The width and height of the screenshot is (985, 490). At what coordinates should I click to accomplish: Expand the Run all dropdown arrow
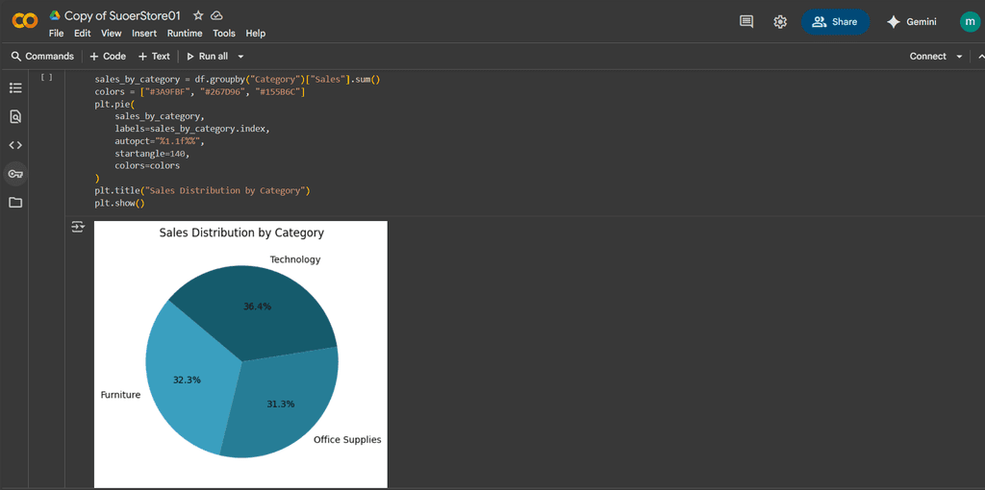click(x=240, y=57)
